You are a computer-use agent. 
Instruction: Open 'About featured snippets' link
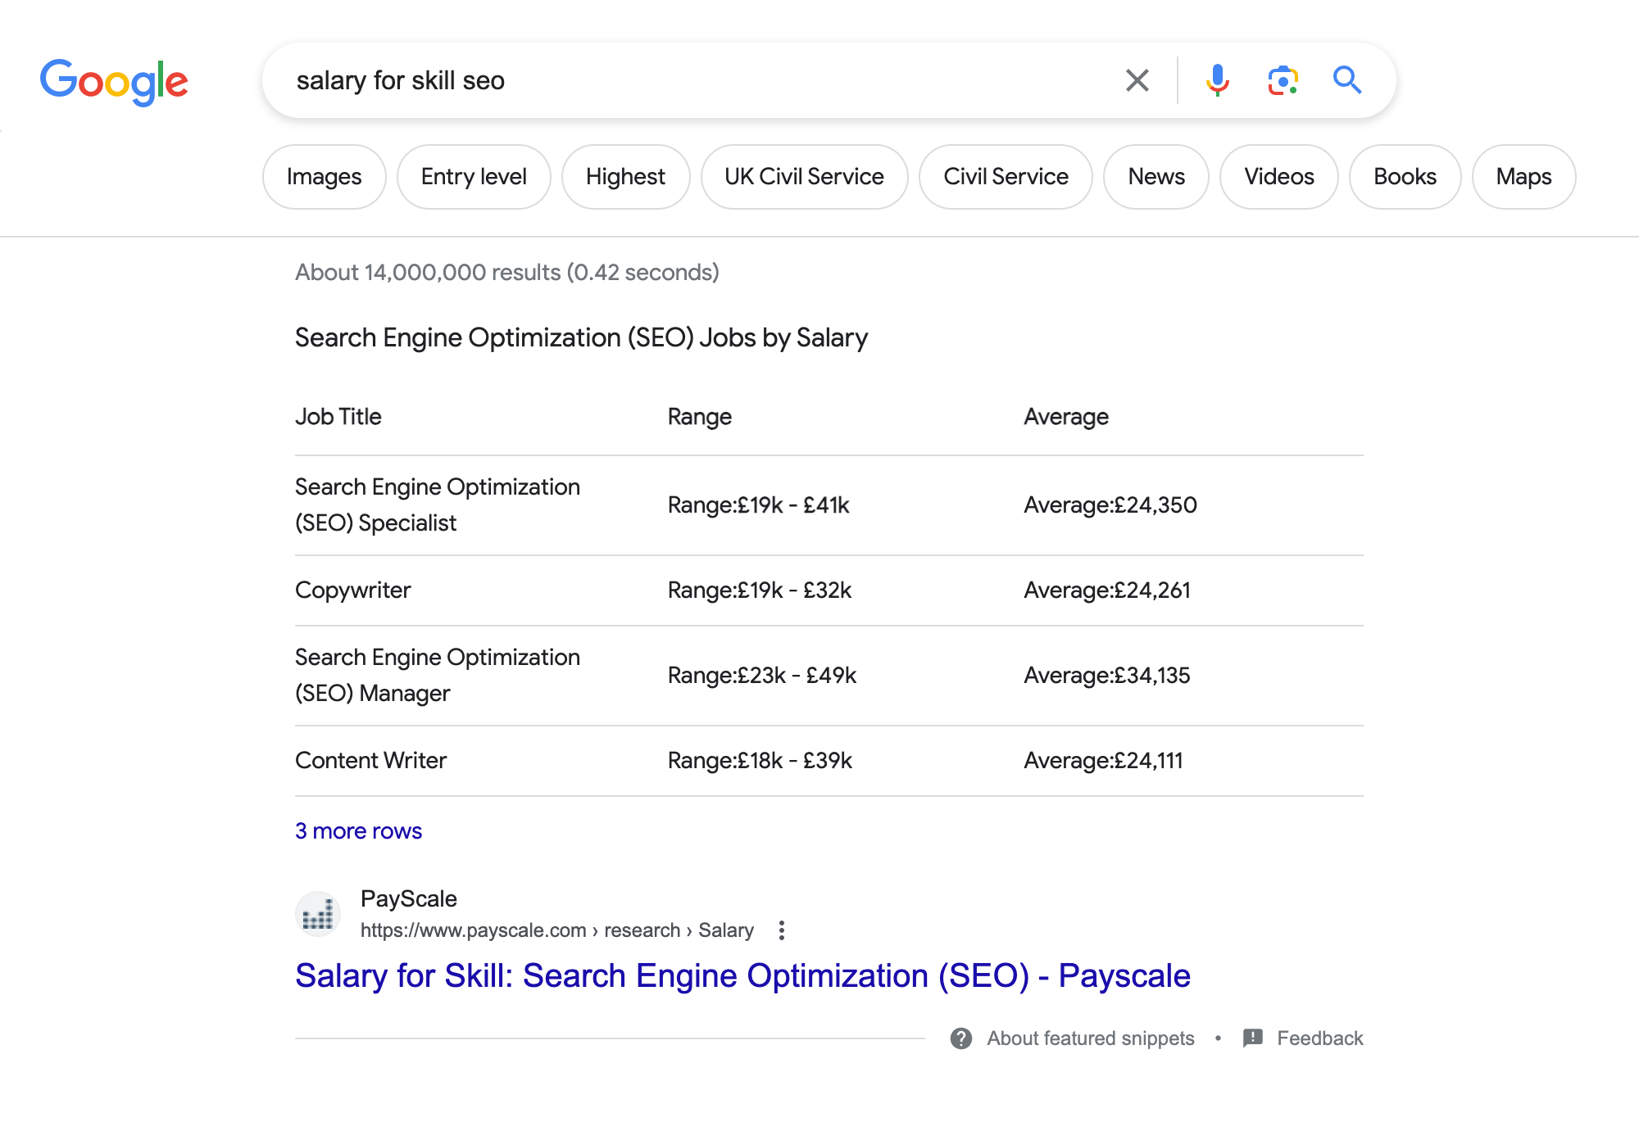1090,1038
